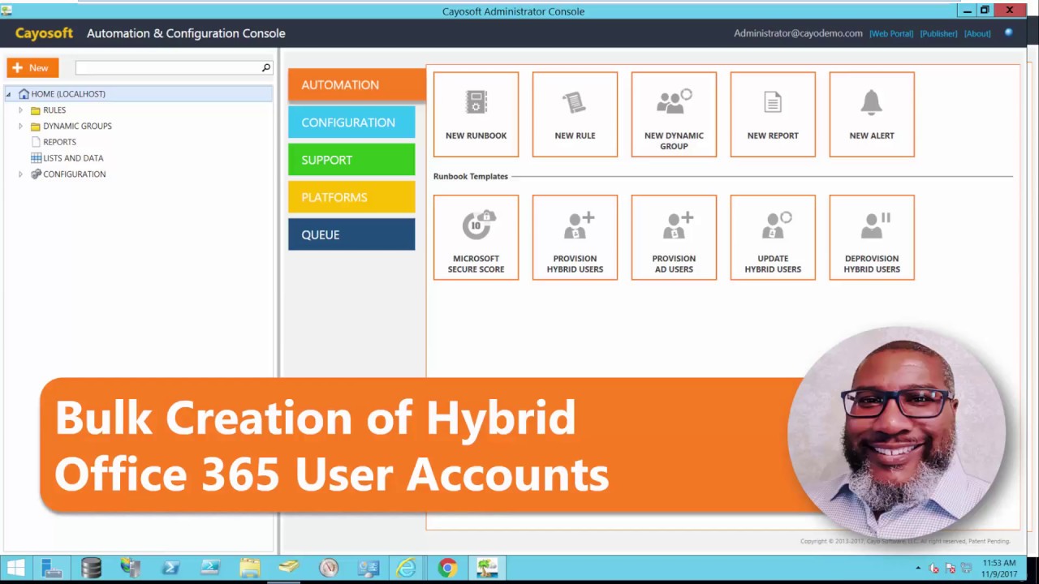1039x584 pixels.
Task: Open the About link
Action: pos(977,34)
